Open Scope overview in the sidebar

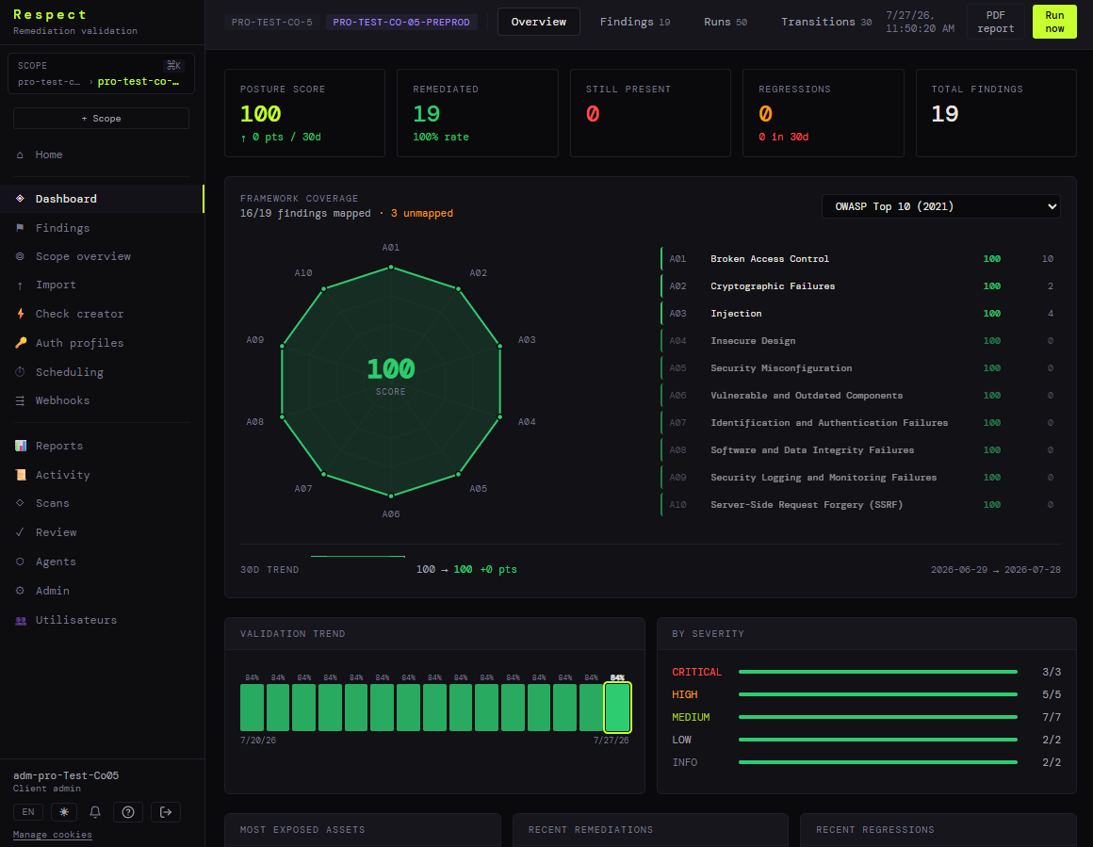[102, 256]
